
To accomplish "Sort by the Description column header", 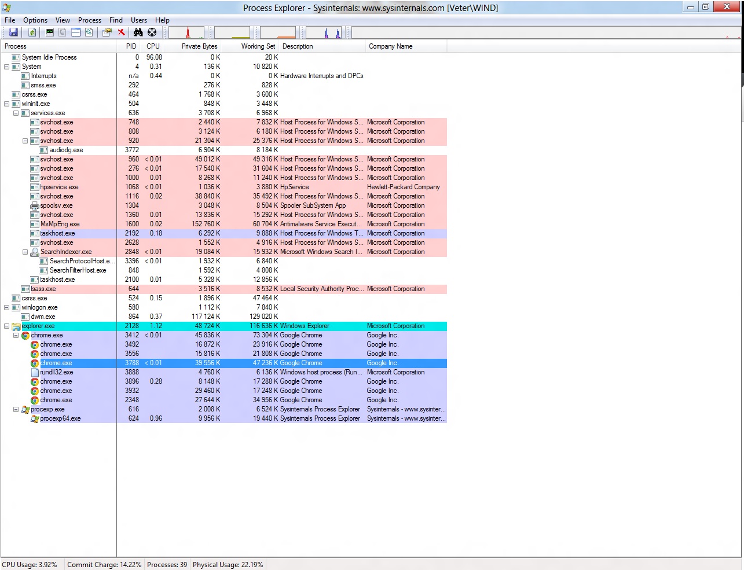I will pos(322,46).
